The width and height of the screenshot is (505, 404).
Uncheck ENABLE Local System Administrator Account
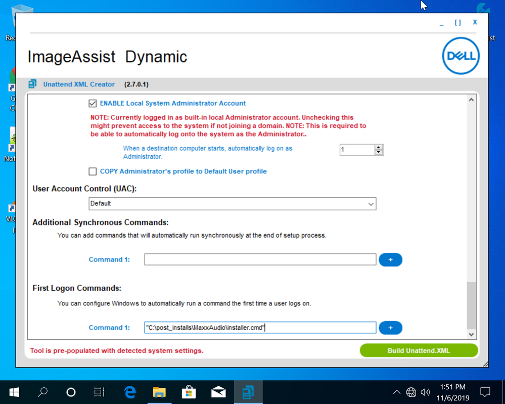pyautogui.click(x=93, y=104)
